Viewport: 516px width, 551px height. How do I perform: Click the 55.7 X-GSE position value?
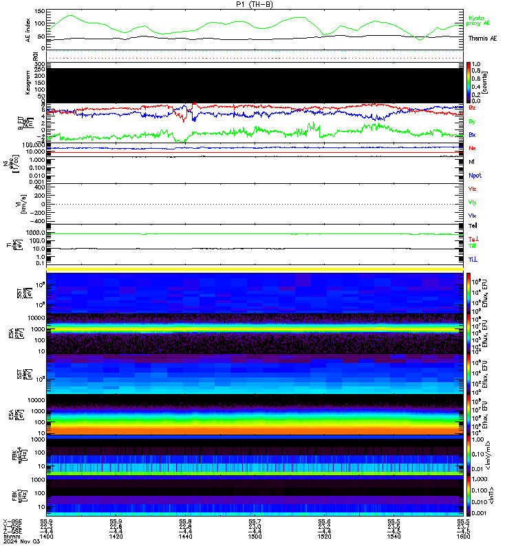255,521
